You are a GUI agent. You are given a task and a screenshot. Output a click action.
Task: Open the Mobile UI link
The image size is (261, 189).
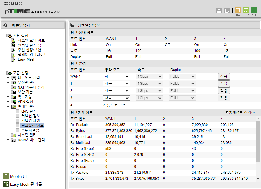pyautogui.click(x=18, y=176)
